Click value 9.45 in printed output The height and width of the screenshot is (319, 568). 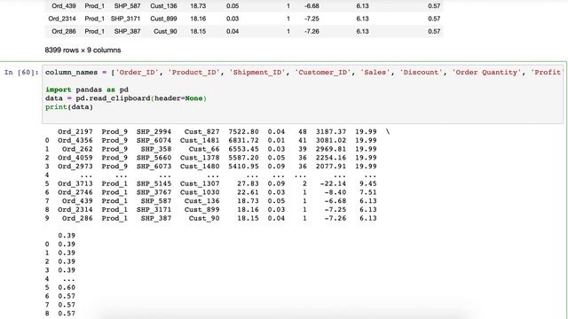point(368,183)
